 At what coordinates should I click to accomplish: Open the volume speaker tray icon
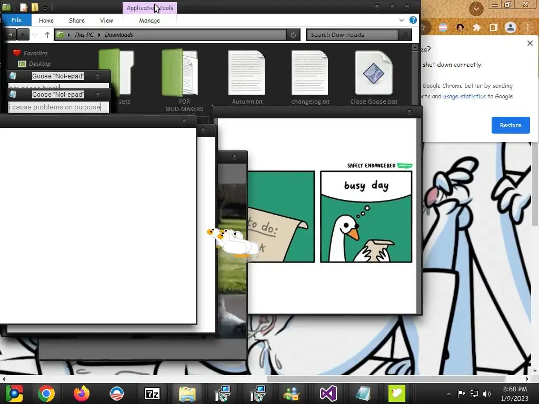pos(487,393)
